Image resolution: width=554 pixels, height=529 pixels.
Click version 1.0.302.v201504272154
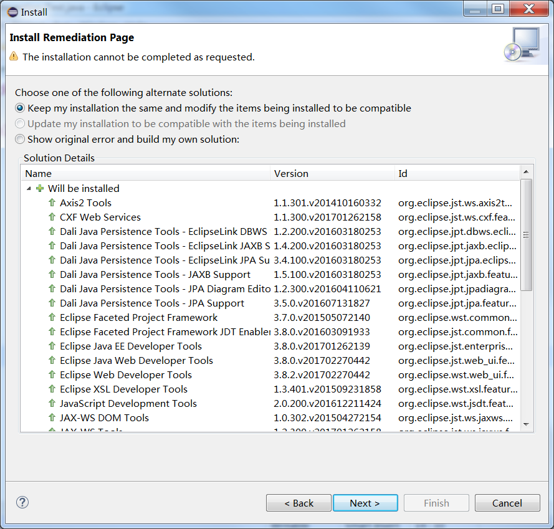click(x=327, y=417)
